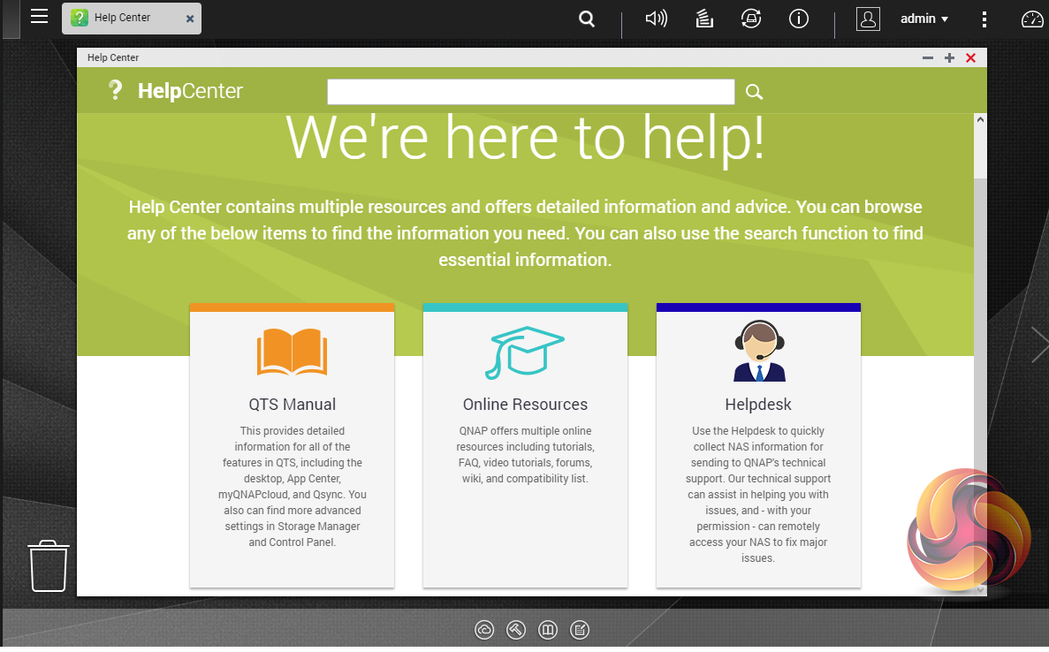Maximize the Help Center window

[x=949, y=58]
